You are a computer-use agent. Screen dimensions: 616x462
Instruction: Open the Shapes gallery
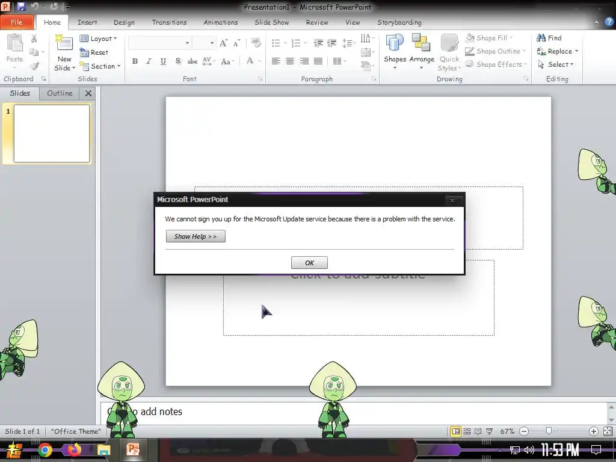tap(395, 52)
